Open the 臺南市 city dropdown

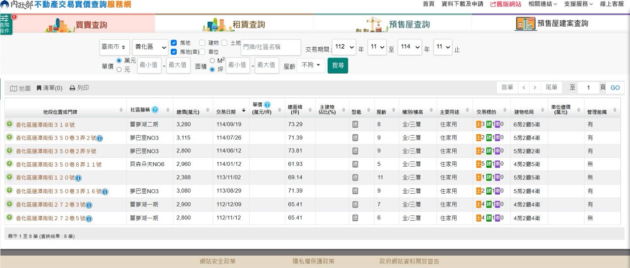coord(114,47)
